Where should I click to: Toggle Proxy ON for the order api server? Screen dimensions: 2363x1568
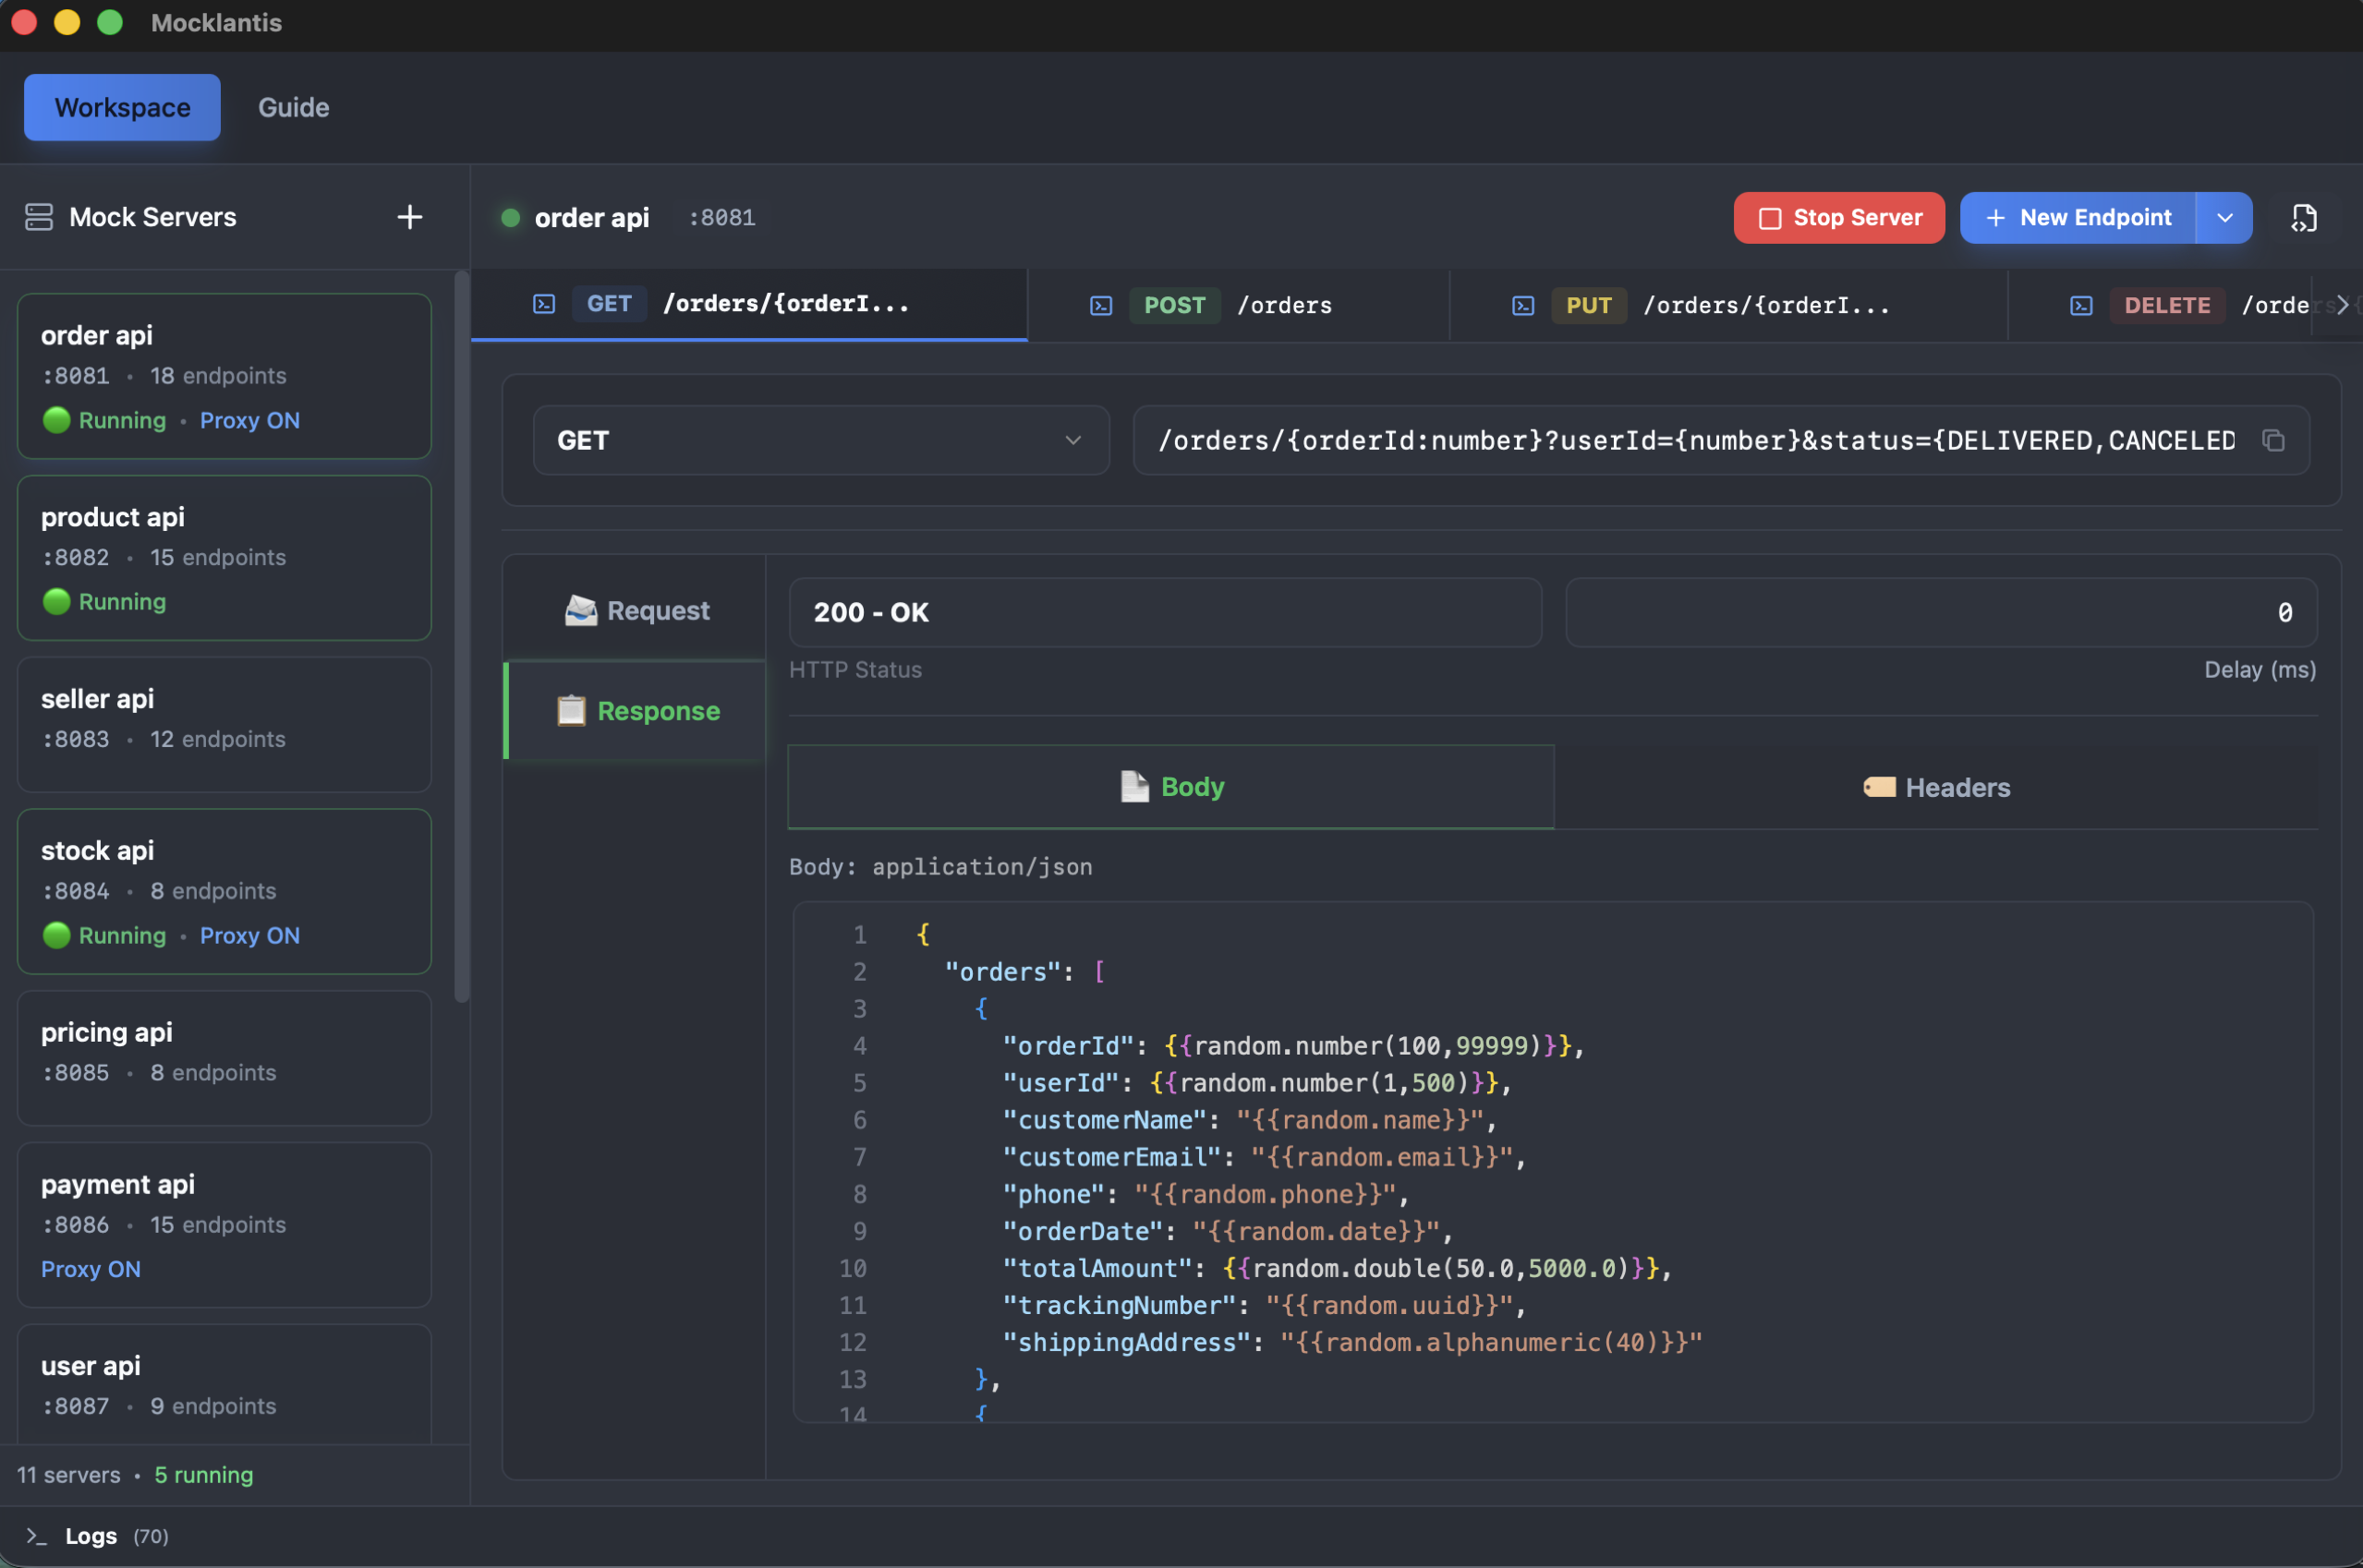[x=249, y=420]
